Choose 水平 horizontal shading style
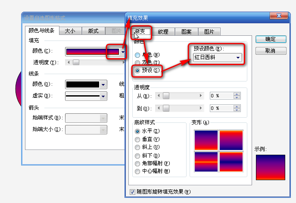Screen dimensions: 296x203 tap(138, 131)
